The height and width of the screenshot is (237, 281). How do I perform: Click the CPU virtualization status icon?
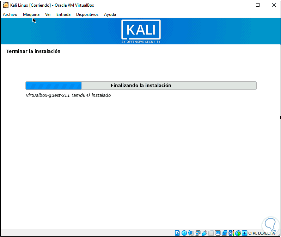(x=231, y=233)
